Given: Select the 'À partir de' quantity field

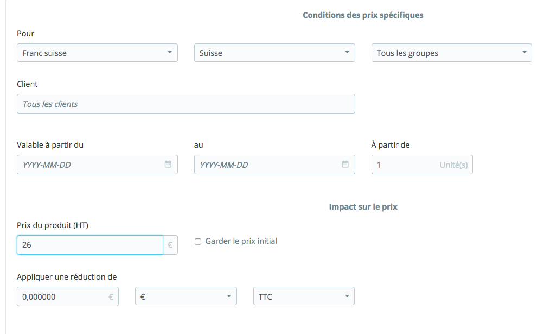Looking at the screenshot, I should pyautogui.click(x=404, y=165).
